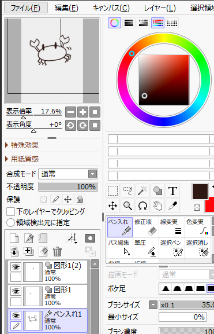
Task: Select the text tool
Action: [173, 191]
